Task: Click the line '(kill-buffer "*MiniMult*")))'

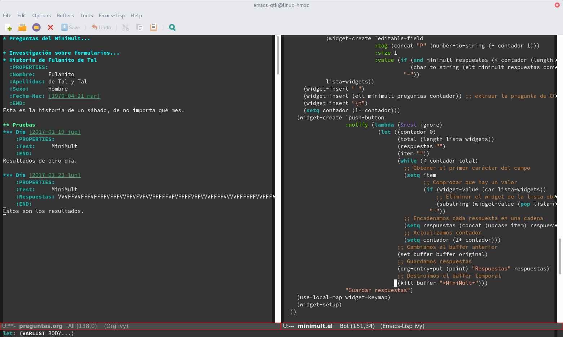Action: click(x=443, y=283)
